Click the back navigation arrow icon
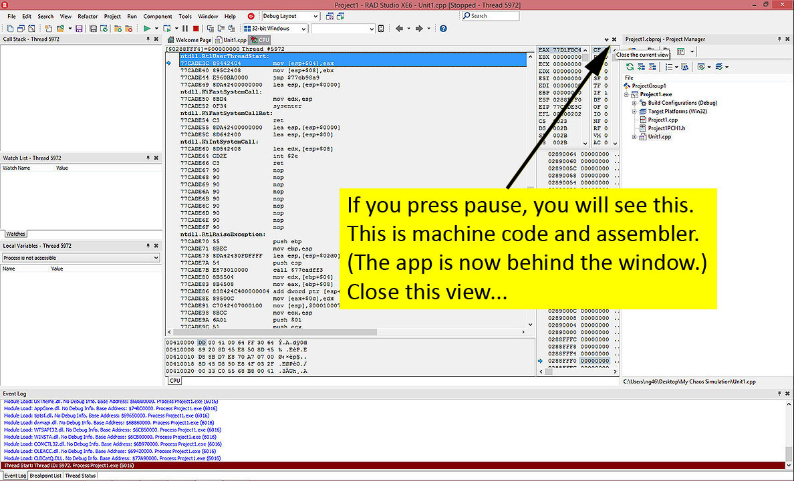Image resolution: width=794 pixels, height=481 pixels. pos(399,29)
